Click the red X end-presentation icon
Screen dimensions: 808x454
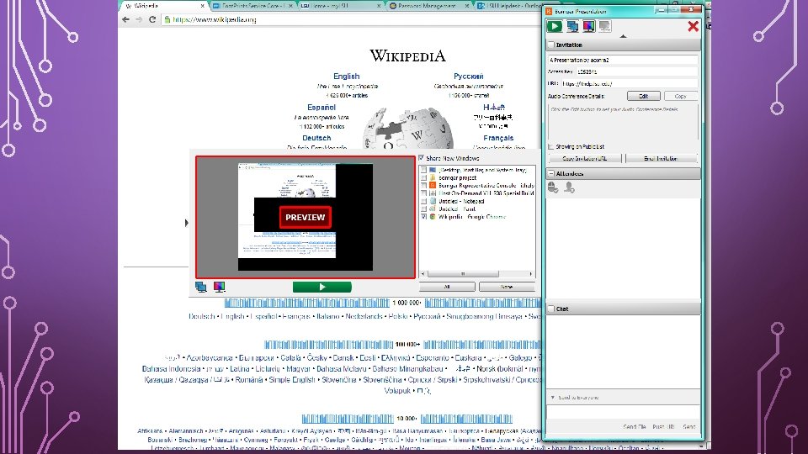click(693, 26)
